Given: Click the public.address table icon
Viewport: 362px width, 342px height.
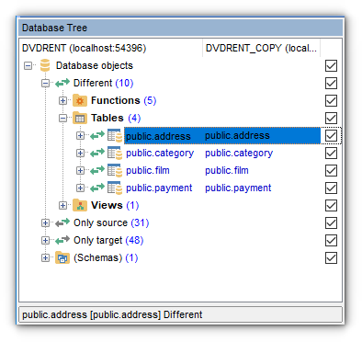Looking at the screenshot, I should (115, 135).
